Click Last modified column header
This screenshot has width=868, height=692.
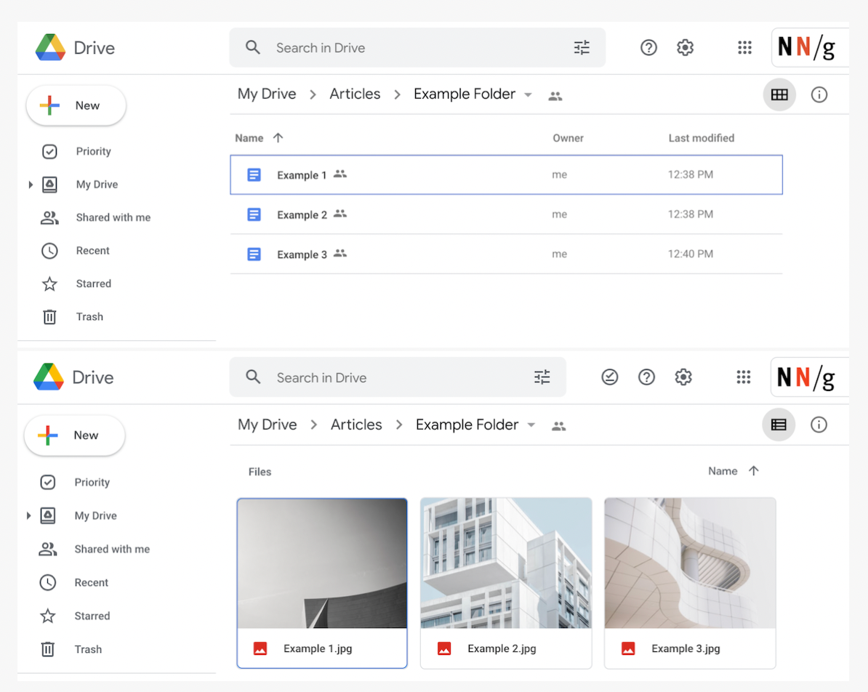[x=701, y=138]
